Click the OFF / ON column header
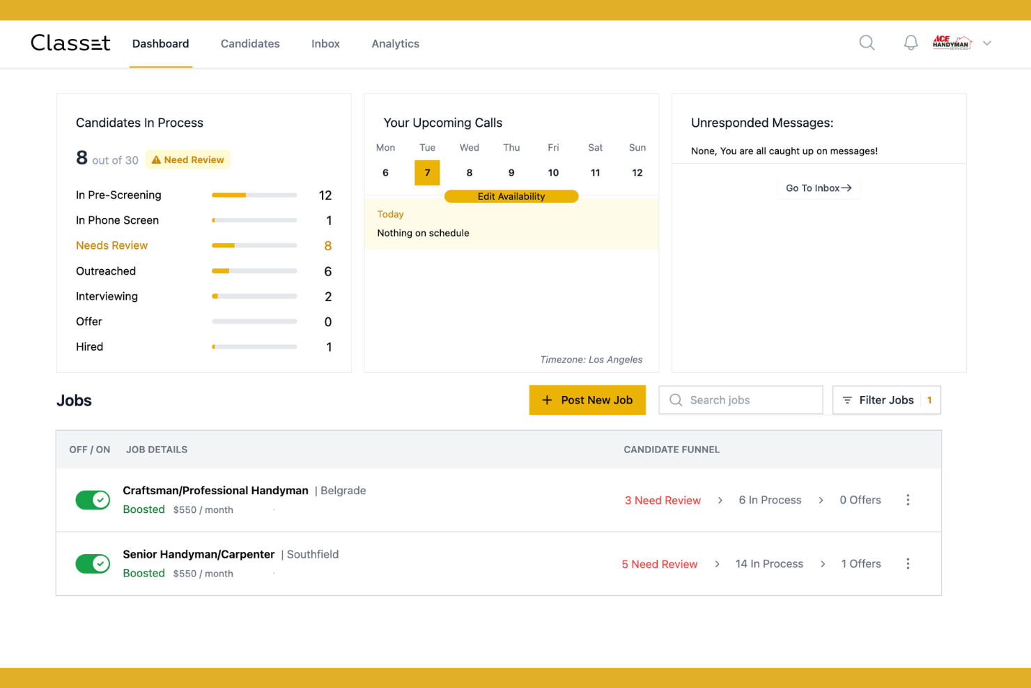1031x688 pixels. [x=89, y=450]
